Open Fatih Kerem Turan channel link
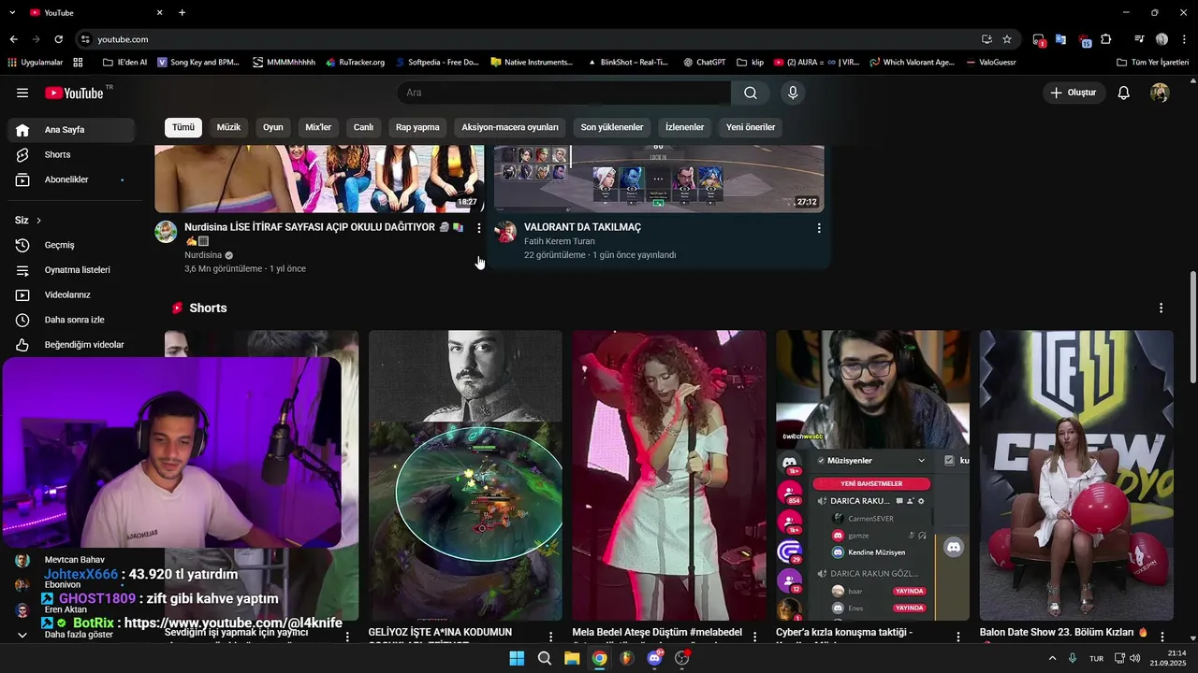1198x673 pixels. click(559, 241)
